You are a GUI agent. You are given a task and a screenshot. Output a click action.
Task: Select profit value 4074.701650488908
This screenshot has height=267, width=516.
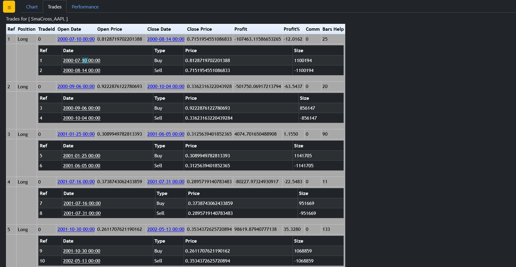[255, 134]
